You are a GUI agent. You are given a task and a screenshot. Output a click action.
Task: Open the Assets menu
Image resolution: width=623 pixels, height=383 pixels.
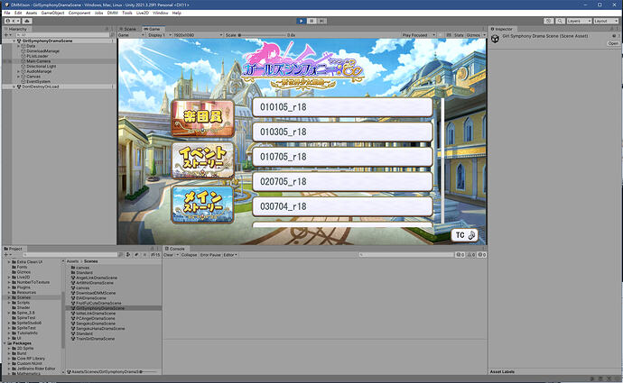pos(32,13)
